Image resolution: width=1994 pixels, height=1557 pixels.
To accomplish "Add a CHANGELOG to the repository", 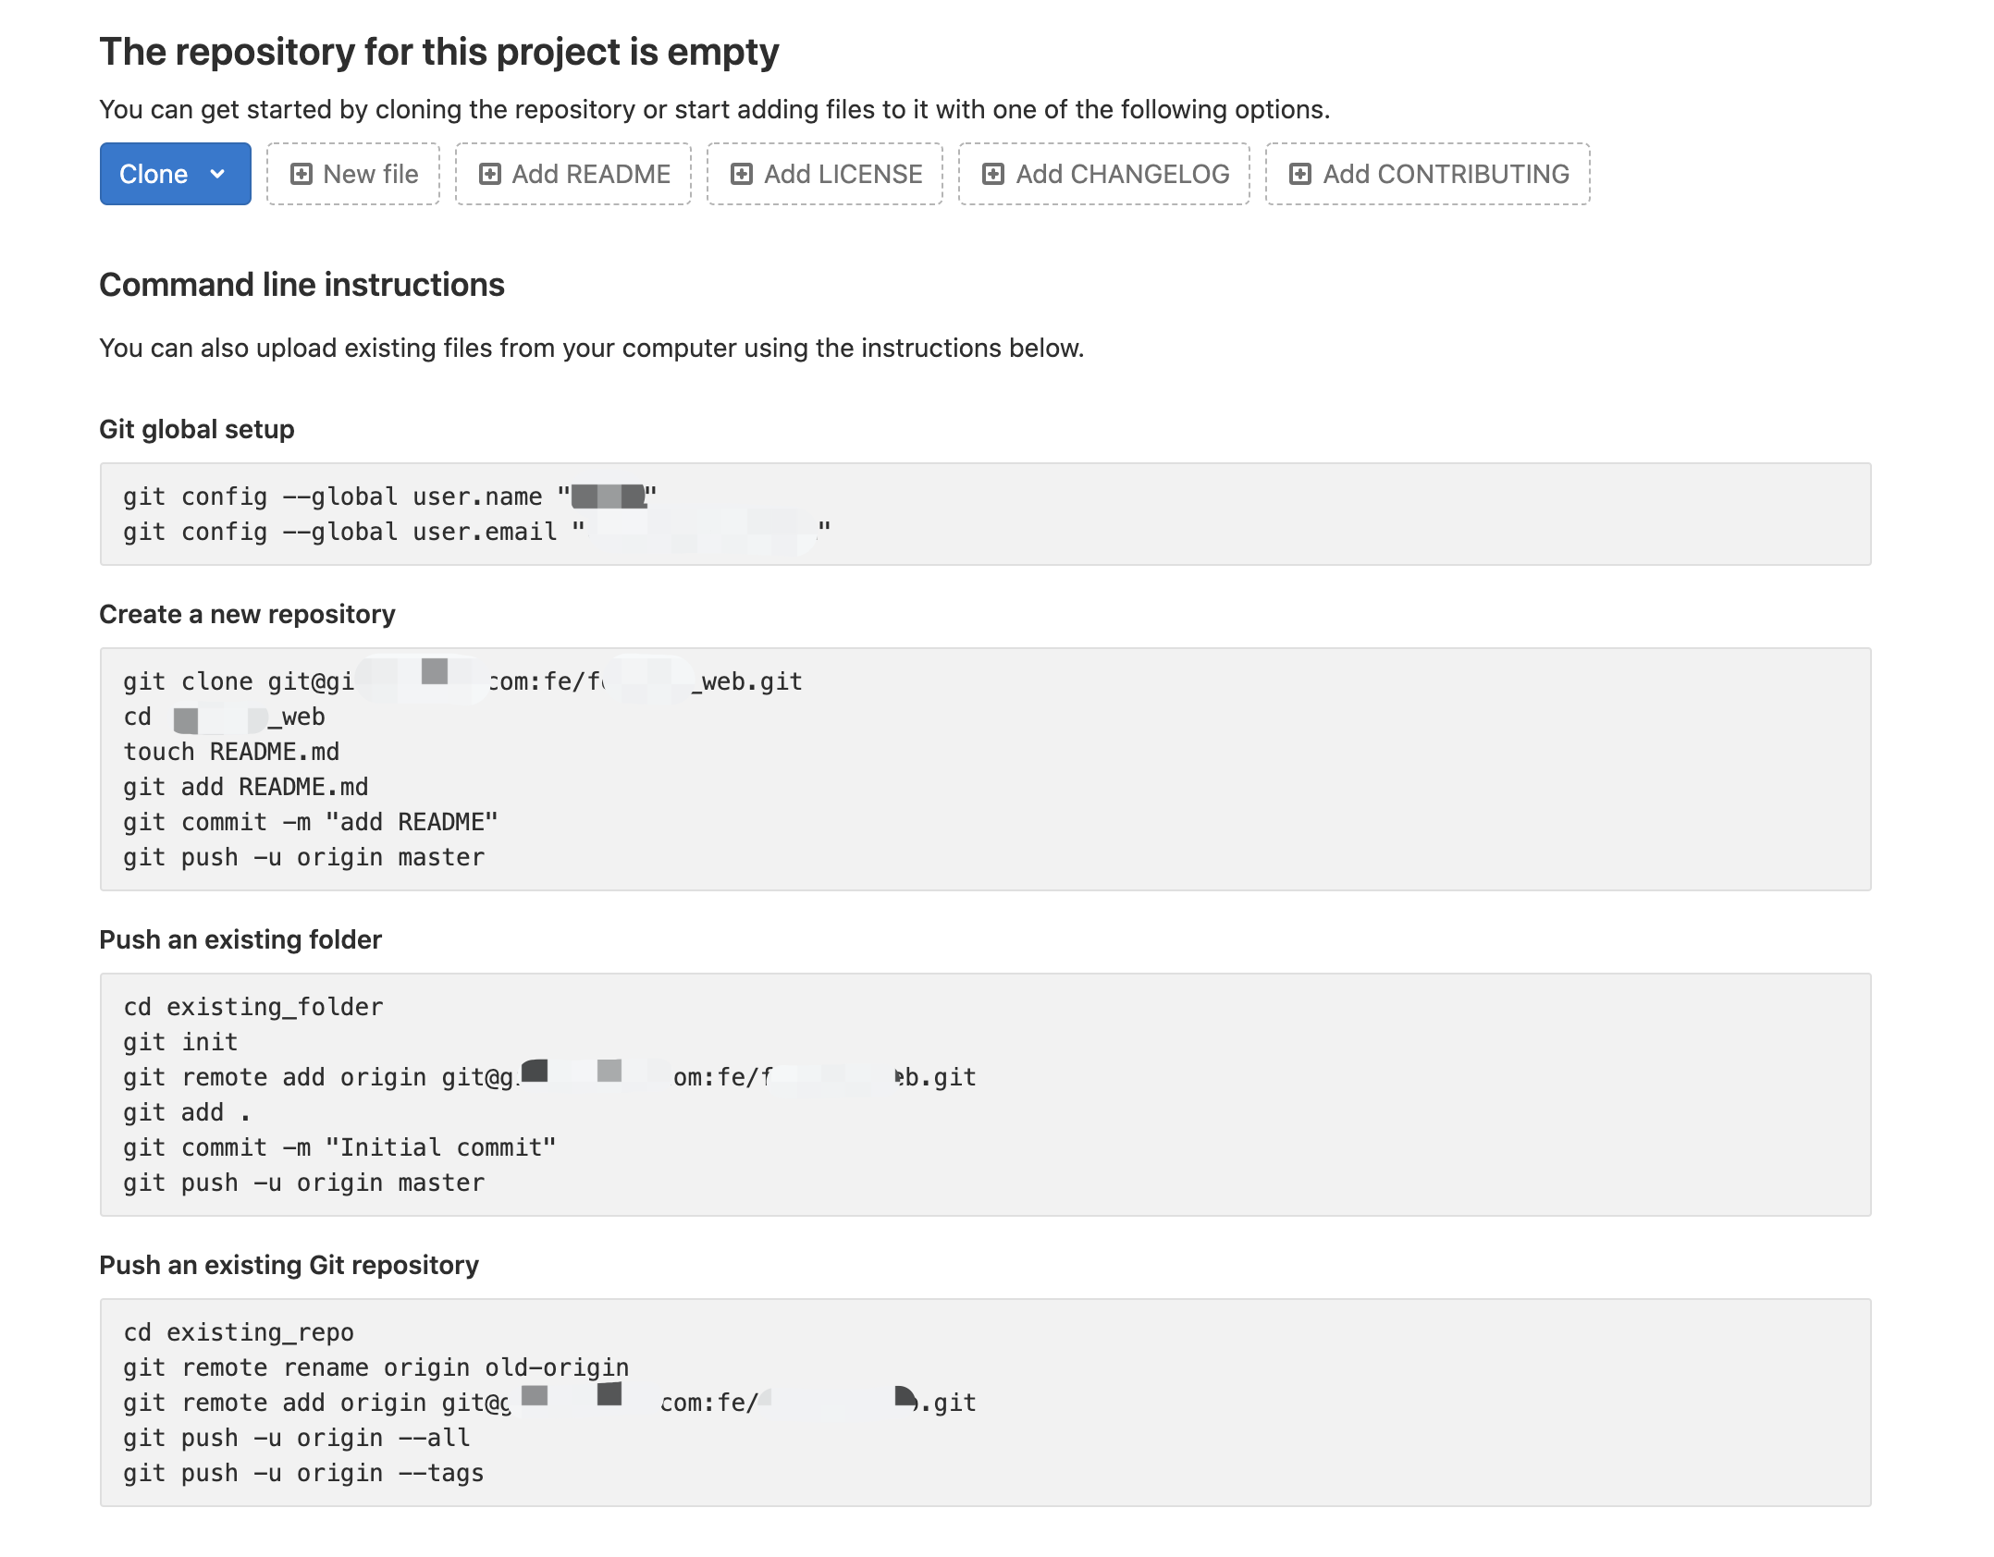I will [x=1102, y=174].
